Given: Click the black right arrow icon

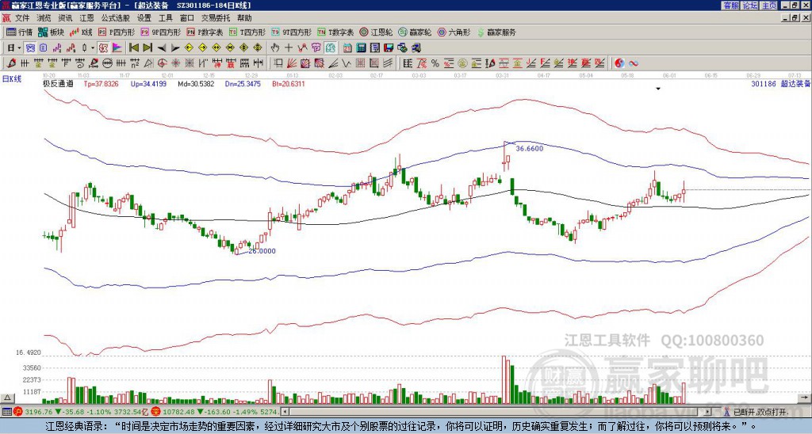Looking at the screenshot, I should 175,48.
